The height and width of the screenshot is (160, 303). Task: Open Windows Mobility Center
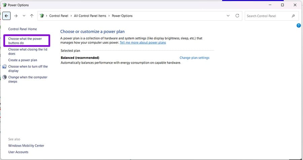[26, 146]
